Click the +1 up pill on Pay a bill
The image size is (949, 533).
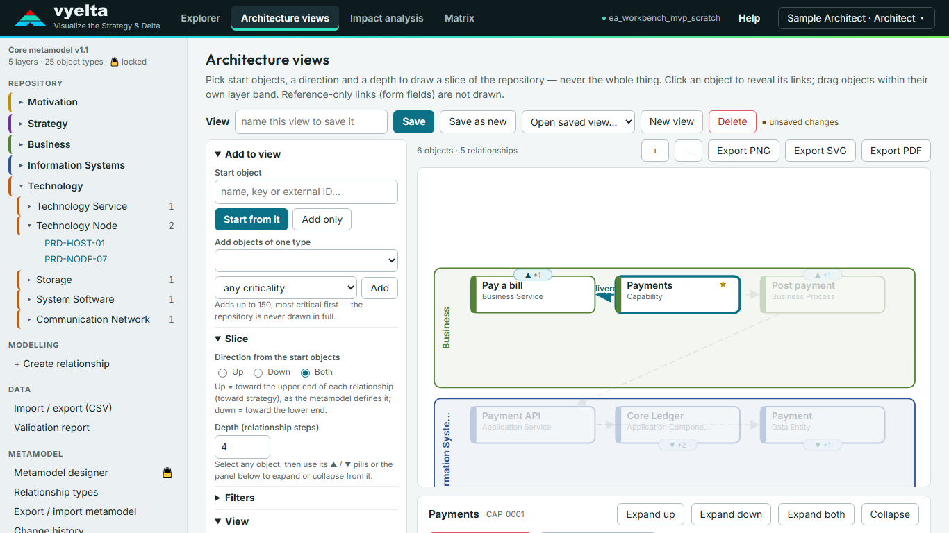pos(533,275)
